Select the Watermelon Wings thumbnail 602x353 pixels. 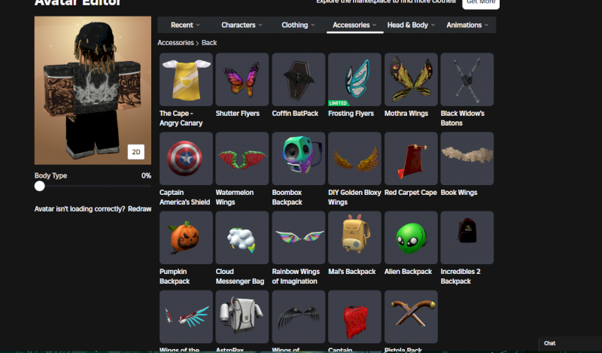(242, 159)
